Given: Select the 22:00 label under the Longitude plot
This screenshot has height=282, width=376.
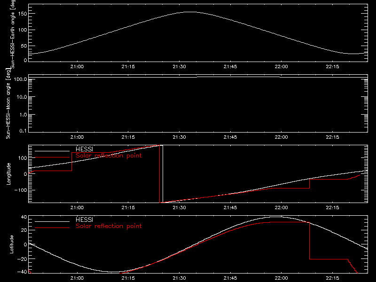Looking at the screenshot, I should coord(281,208).
